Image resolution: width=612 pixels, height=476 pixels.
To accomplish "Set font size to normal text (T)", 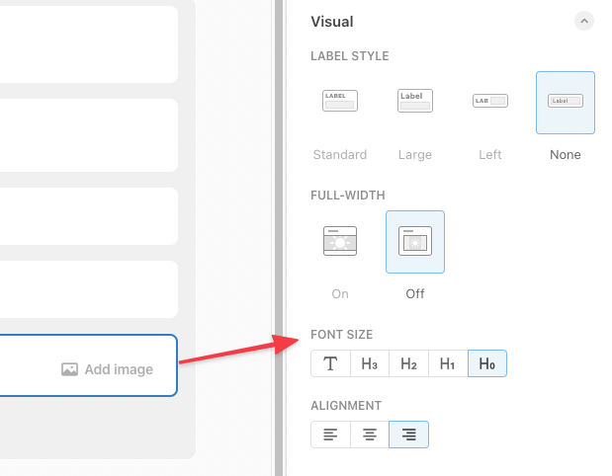I will pos(330,364).
